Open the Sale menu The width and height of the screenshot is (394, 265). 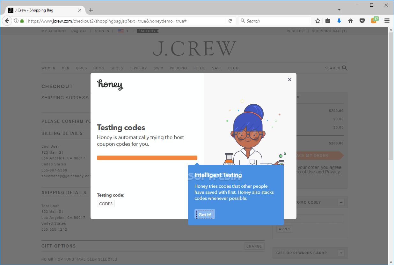217,68
